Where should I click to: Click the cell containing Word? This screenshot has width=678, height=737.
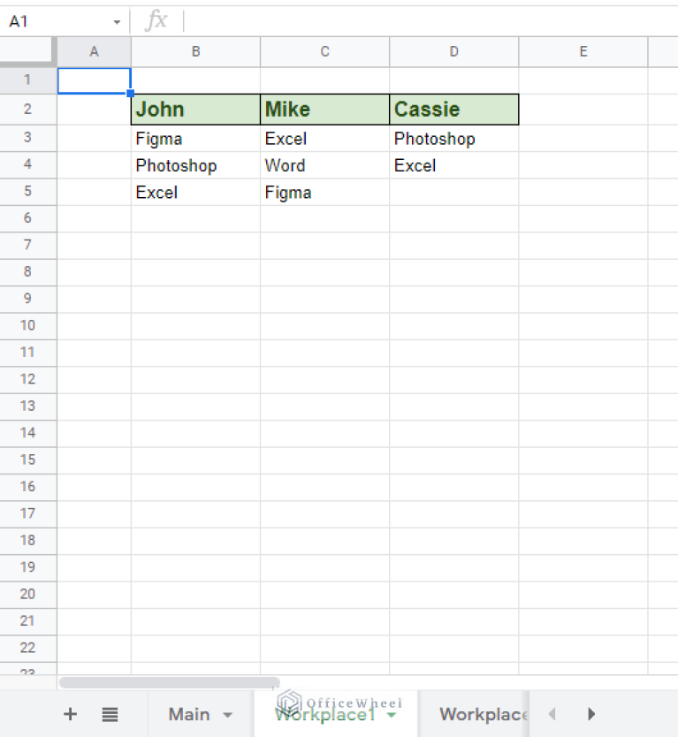pos(324,165)
